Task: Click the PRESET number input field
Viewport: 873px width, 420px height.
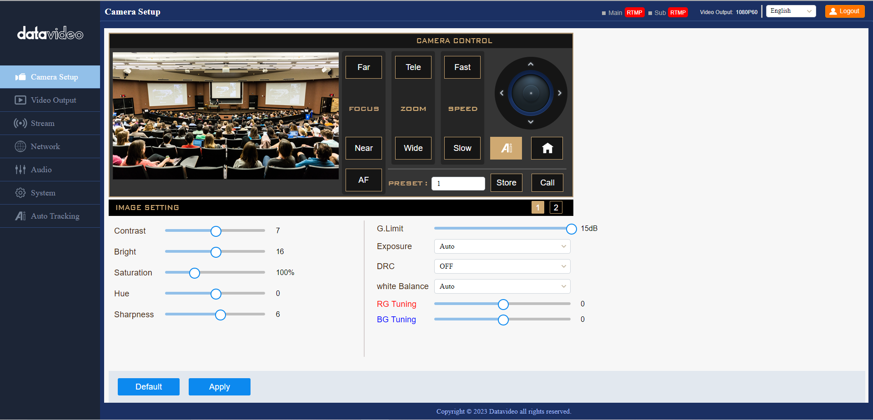Action: (x=458, y=184)
